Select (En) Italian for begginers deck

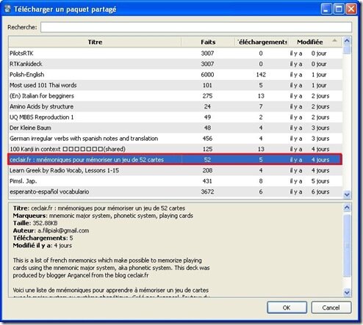click(176, 96)
